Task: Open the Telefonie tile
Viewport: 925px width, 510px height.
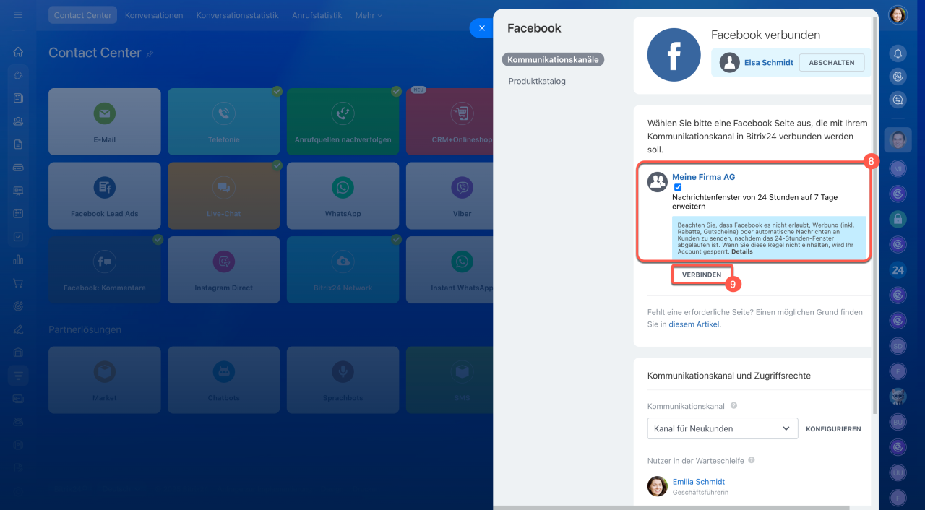Action: 224,121
